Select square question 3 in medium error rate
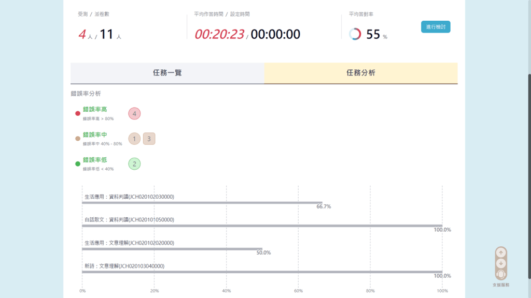This screenshot has width=531, height=298. coord(149,139)
